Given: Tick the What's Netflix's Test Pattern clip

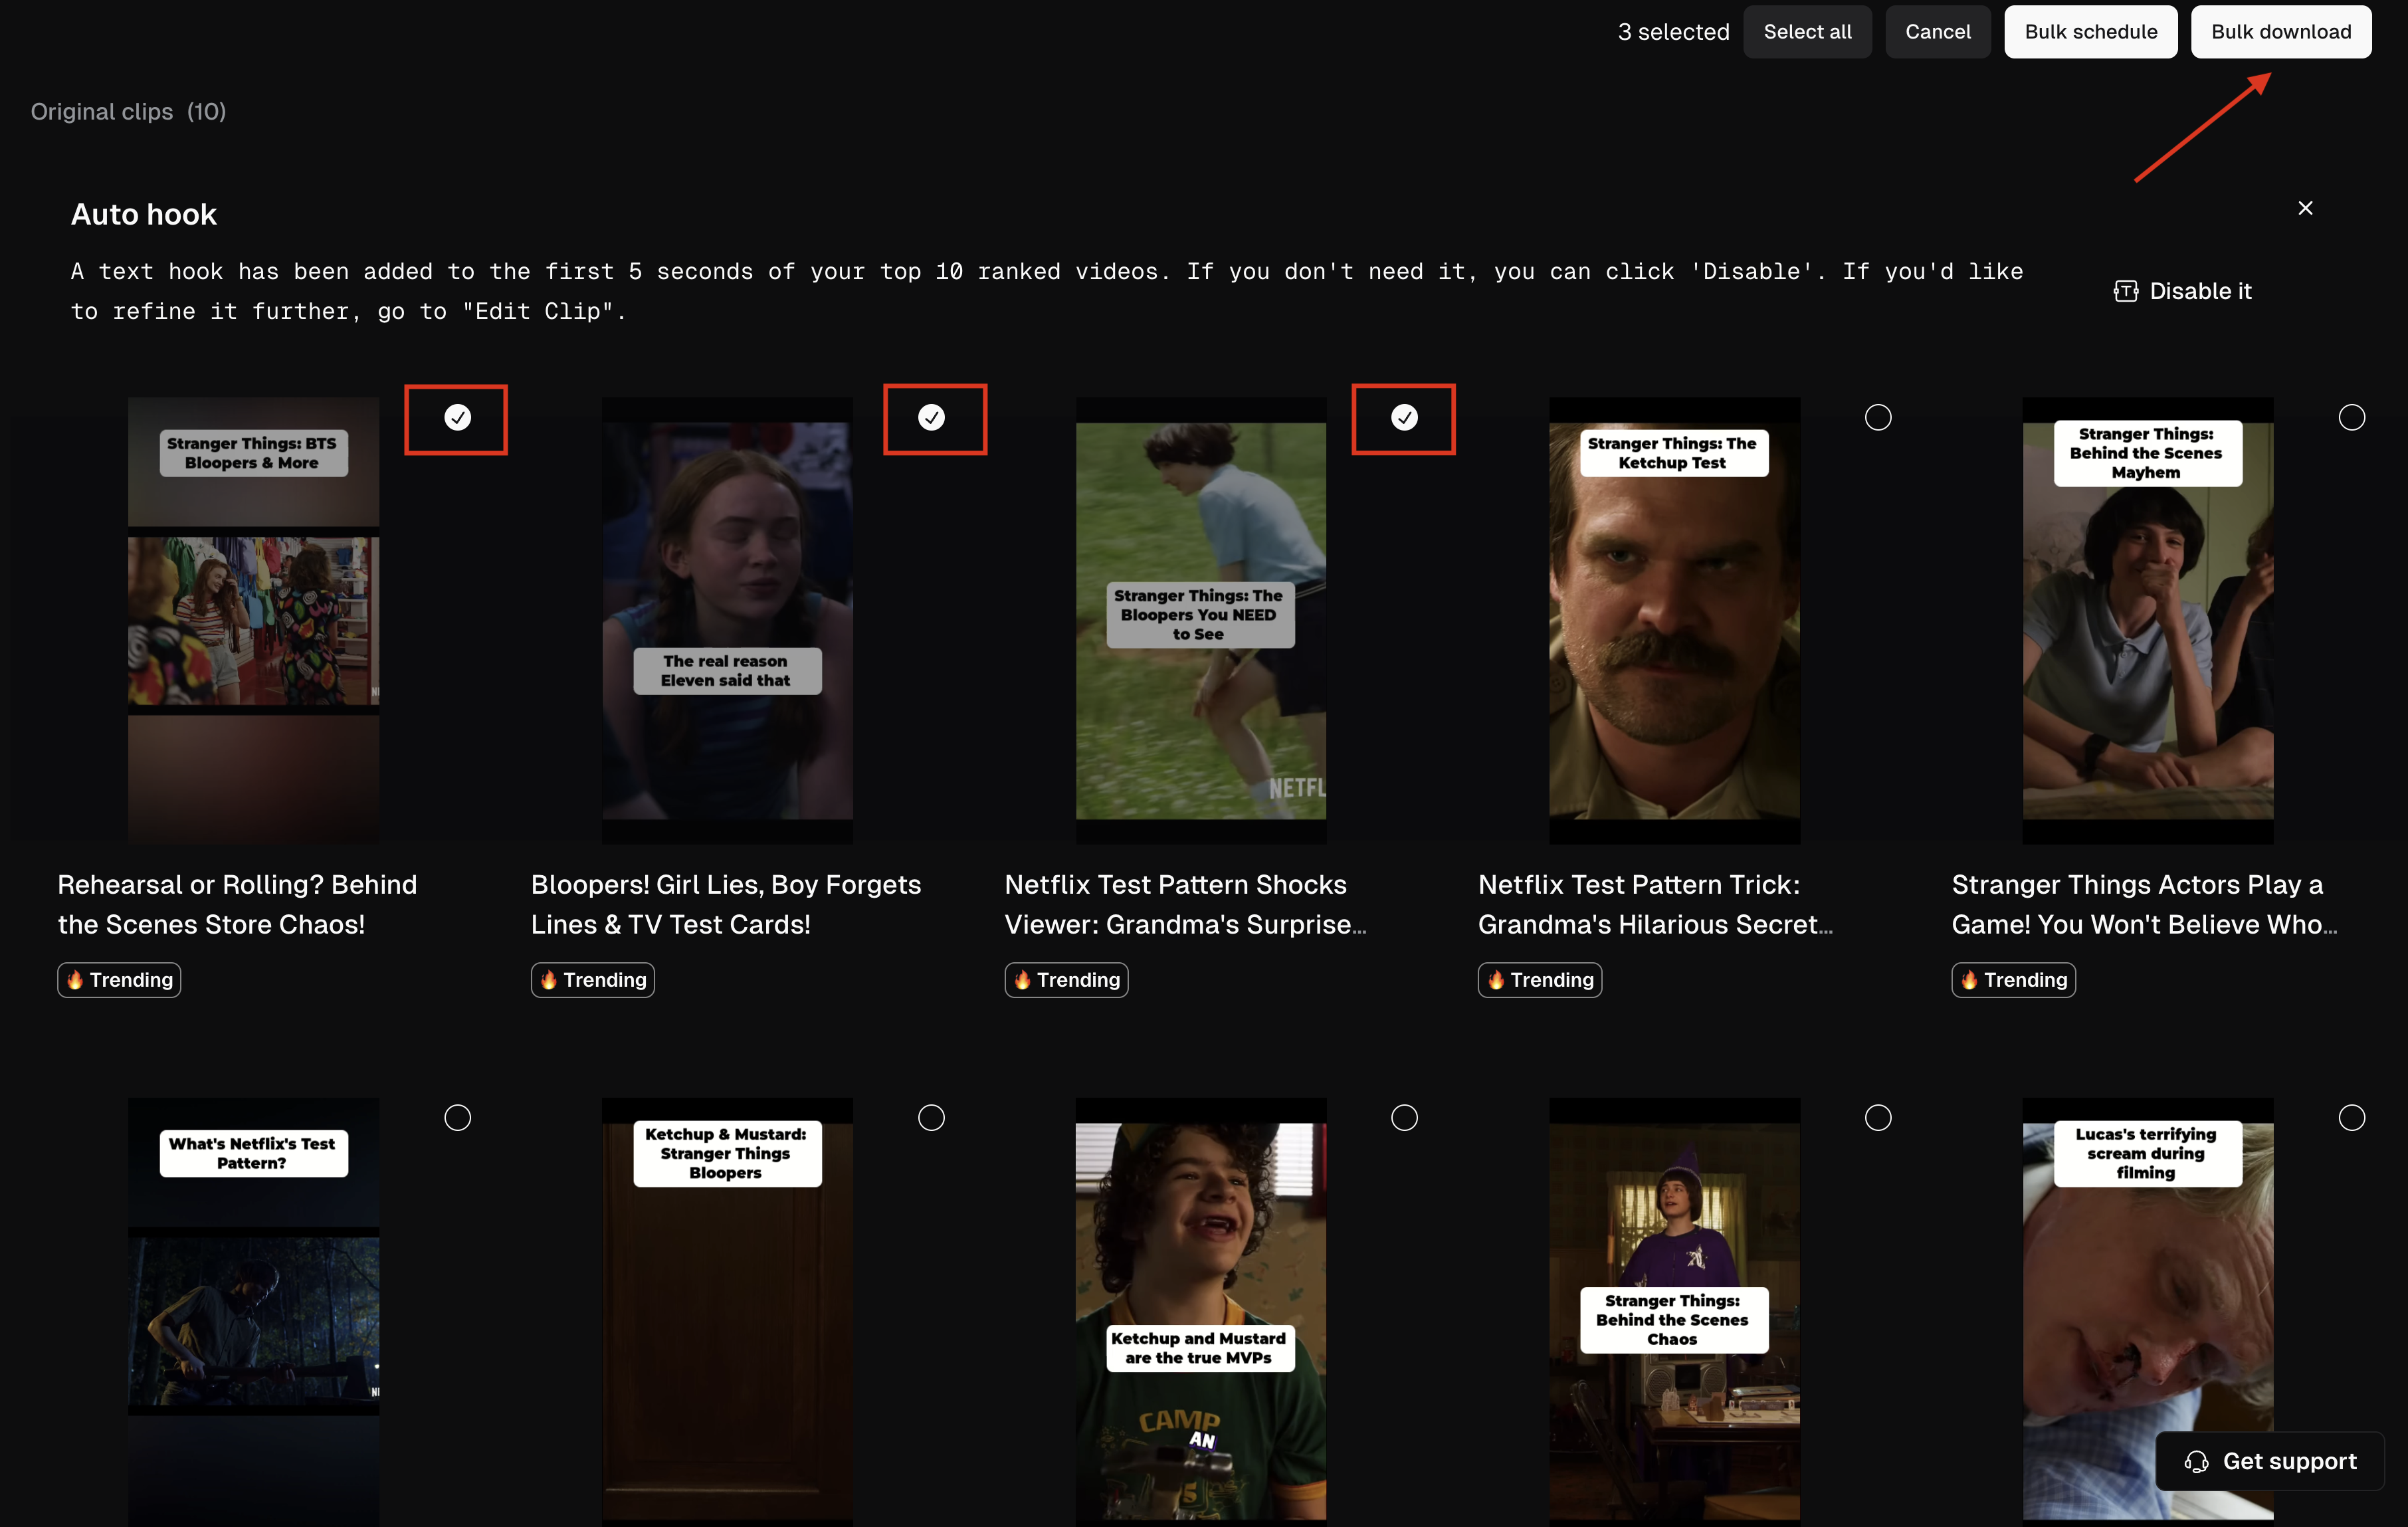Looking at the screenshot, I should tap(457, 1117).
